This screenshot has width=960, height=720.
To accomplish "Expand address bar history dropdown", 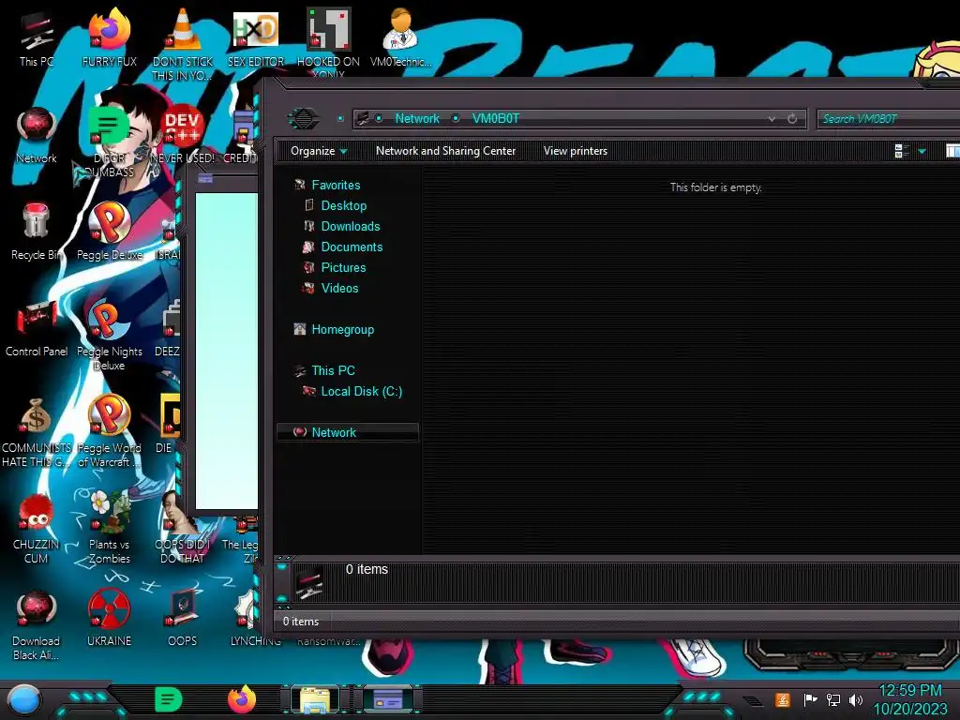I will tap(772, 119).
